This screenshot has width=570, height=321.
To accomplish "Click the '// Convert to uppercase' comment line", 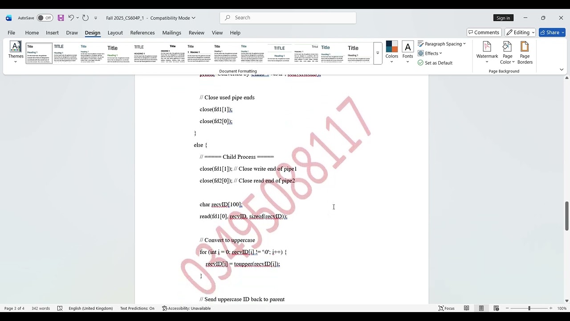I will tap(227, 240).
